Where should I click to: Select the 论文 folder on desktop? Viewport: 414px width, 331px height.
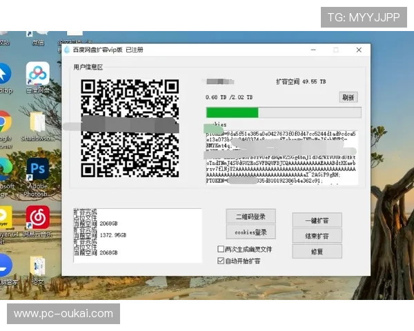point(38,270)
